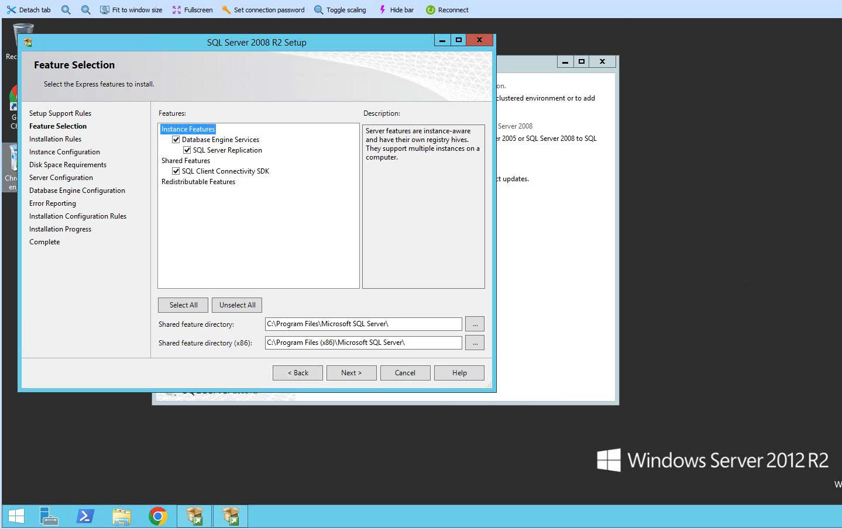Click Setup Support Rules step
842x529 pixels.
point(60,113)
